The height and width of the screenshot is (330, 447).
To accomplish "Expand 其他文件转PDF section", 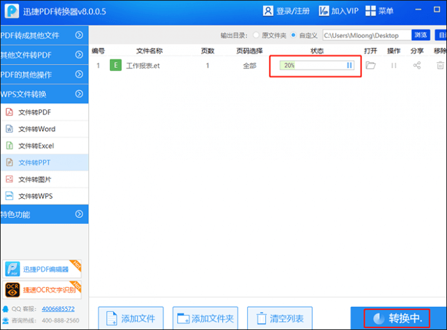I will (x=44, y=55).
